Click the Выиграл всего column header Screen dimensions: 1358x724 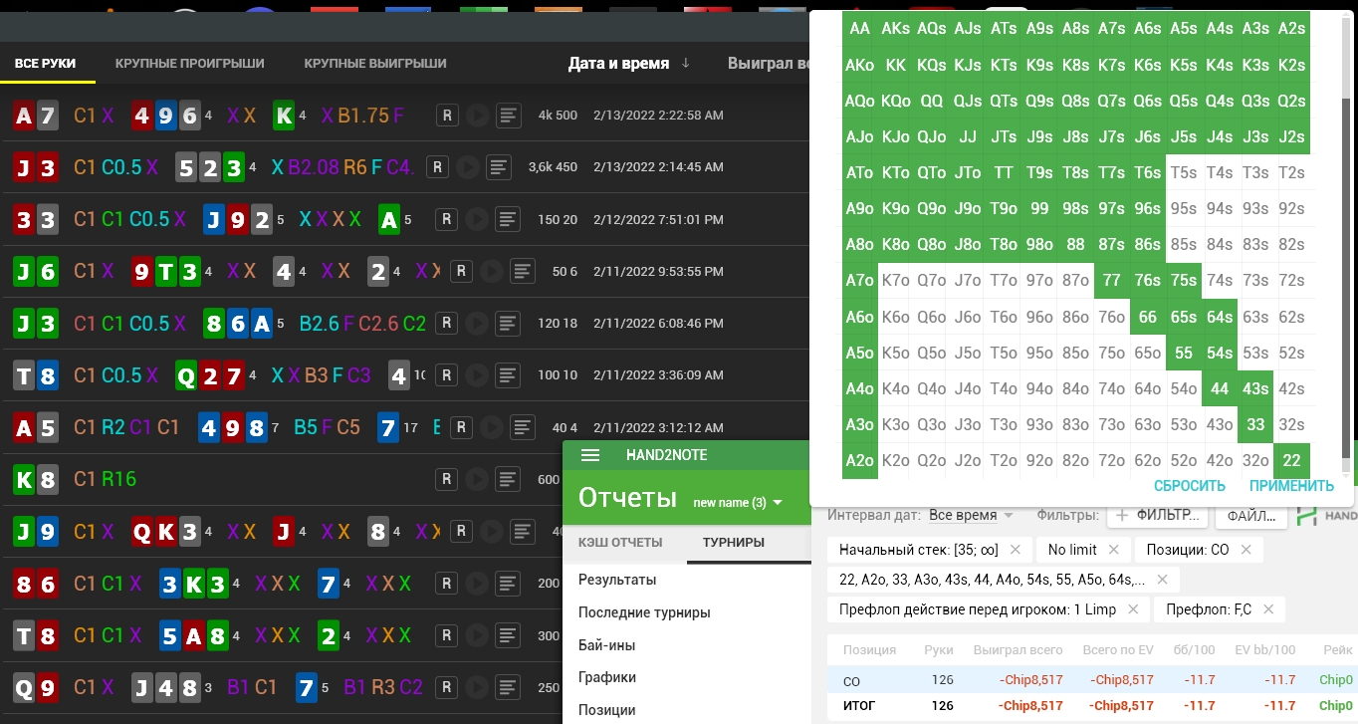click(x=1018, y=650)
